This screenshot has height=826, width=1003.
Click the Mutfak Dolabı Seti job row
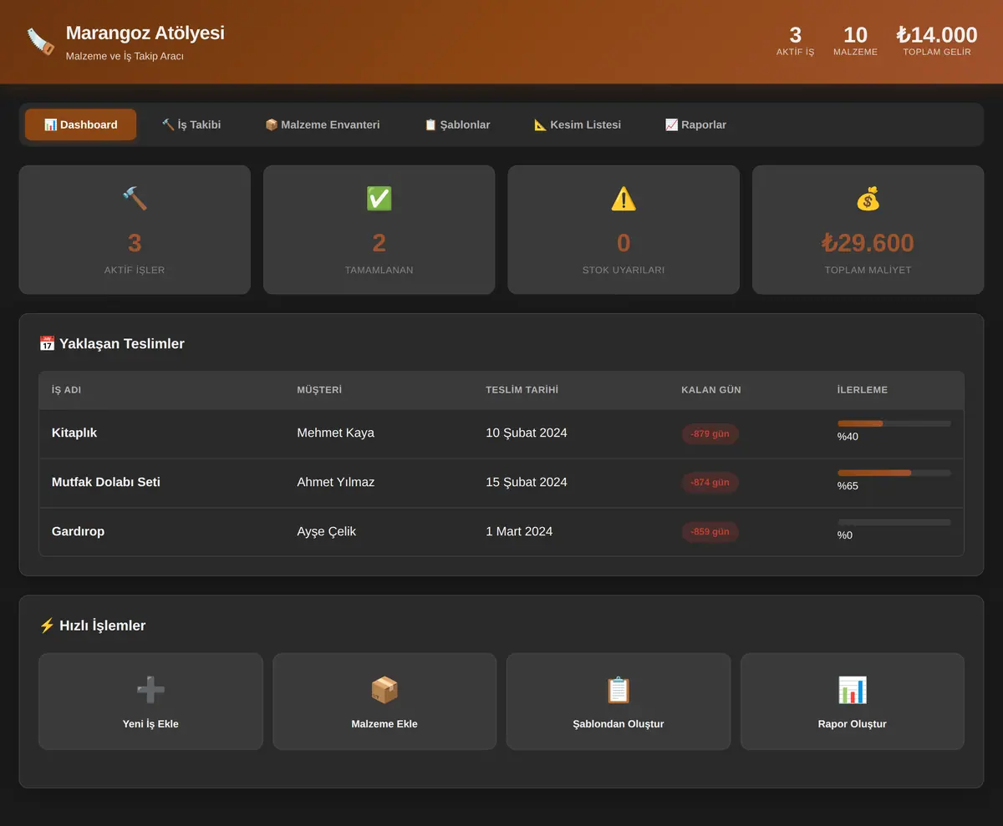(501, 483)
